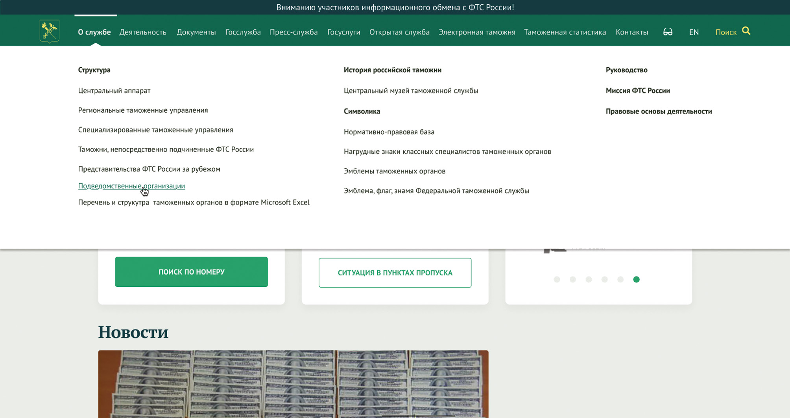Open Миссия ФТС России link
Image resolution: width=790 pixels, height=418 pixels.
pyautogui.click(x=637, y=91)
